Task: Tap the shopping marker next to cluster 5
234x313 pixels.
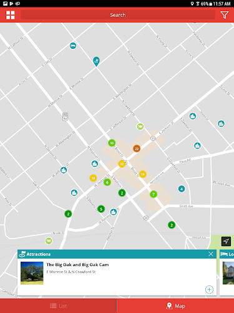Action: coord(114,212)
